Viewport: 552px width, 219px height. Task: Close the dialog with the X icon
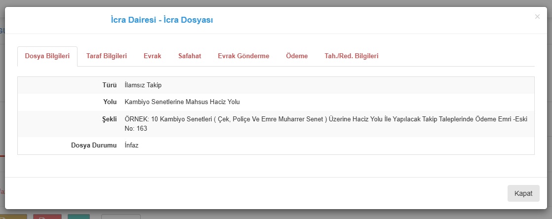(x=537, y=17)
